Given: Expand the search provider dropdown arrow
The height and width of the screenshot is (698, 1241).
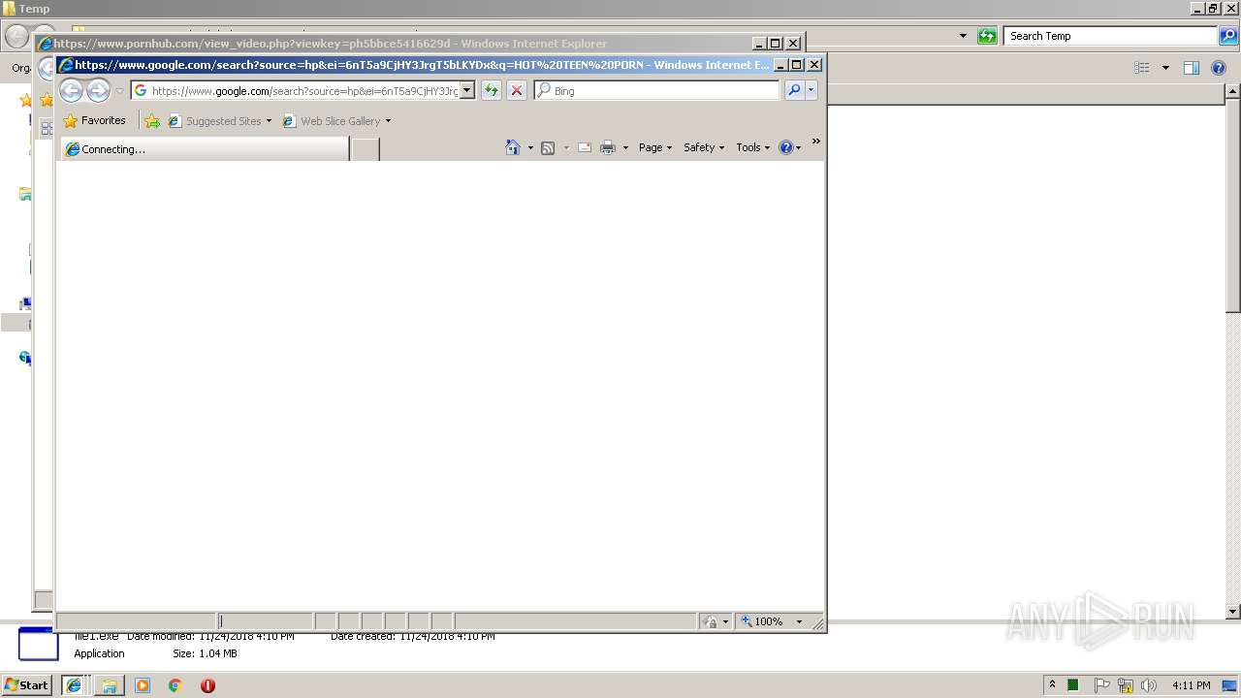Looking at the screenshot, I should pos(811,90).
